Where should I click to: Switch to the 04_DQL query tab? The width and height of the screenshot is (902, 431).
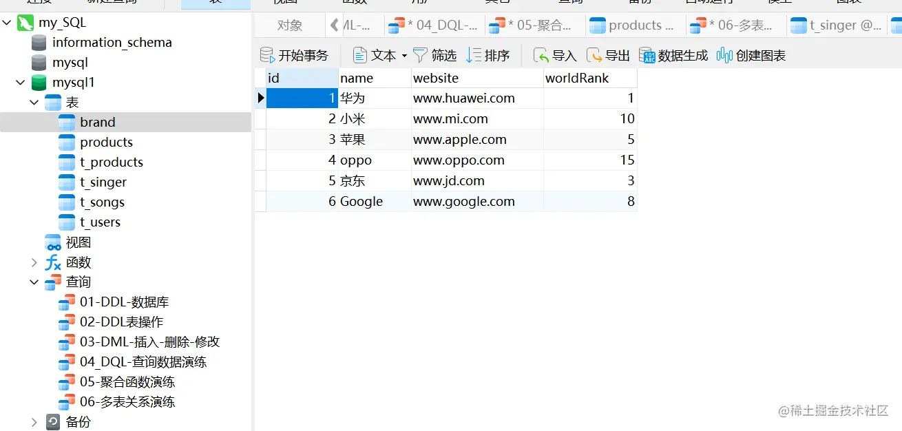pyautogui.click(x=433, y=25)
